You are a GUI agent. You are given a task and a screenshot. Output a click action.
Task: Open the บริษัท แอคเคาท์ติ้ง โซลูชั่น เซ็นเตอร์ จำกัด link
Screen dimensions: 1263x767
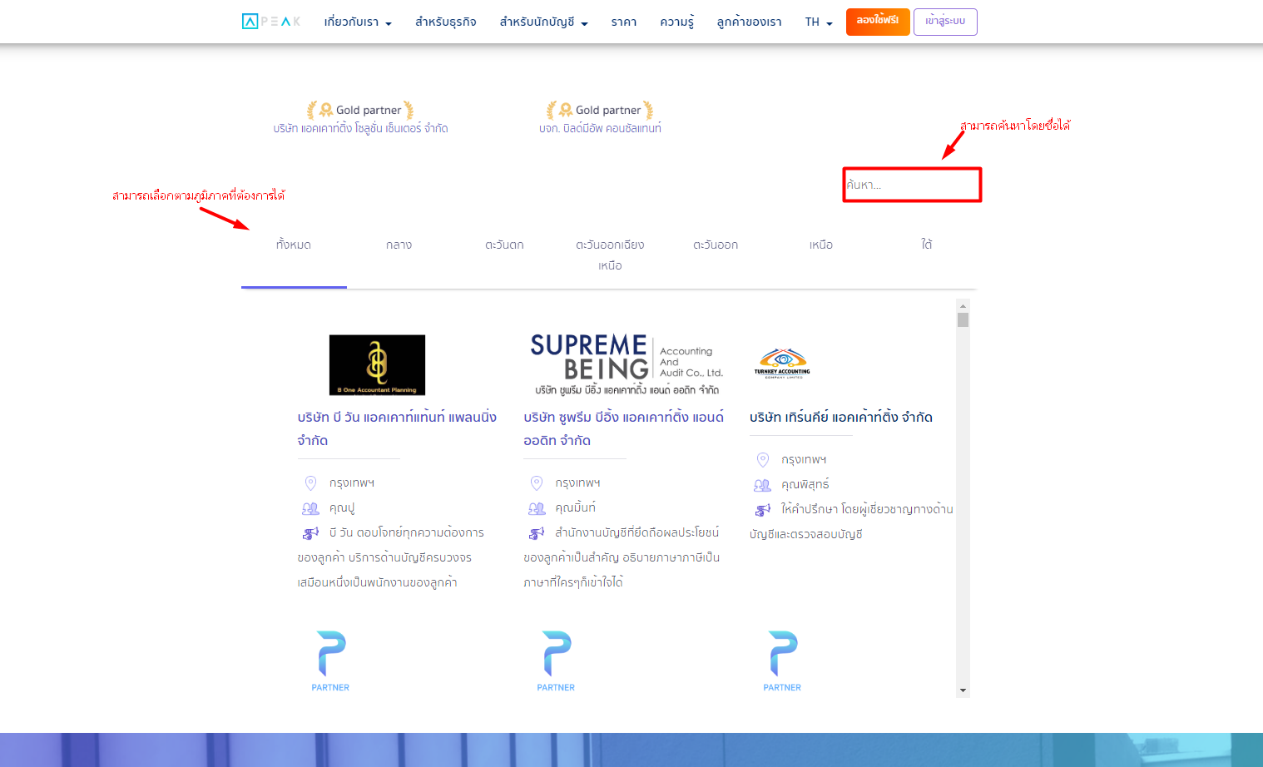point(360,129)
